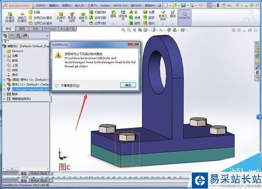The image size is (262, 189).
Task: Select the Rib (筋) tool
Action: coord(133,12)
